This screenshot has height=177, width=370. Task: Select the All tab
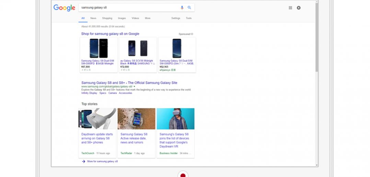click(x=83, y=18)
